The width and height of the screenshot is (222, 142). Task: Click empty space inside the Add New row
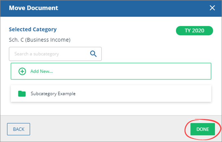(x=134, y=71)
